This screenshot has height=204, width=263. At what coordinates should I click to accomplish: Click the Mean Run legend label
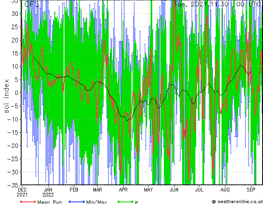pos(50,202)
